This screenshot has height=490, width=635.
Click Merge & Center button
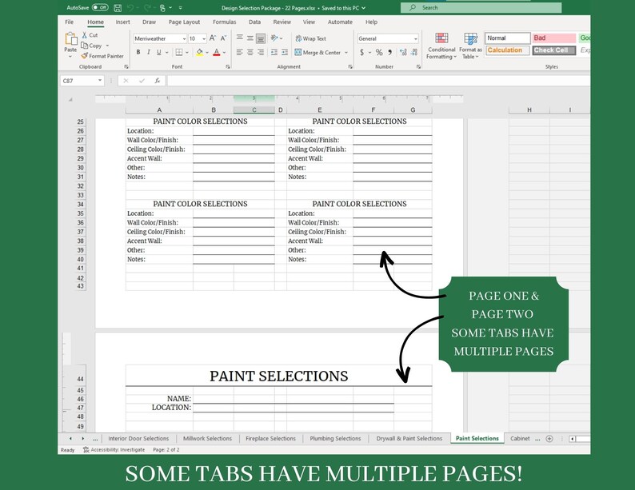(318, 53)
